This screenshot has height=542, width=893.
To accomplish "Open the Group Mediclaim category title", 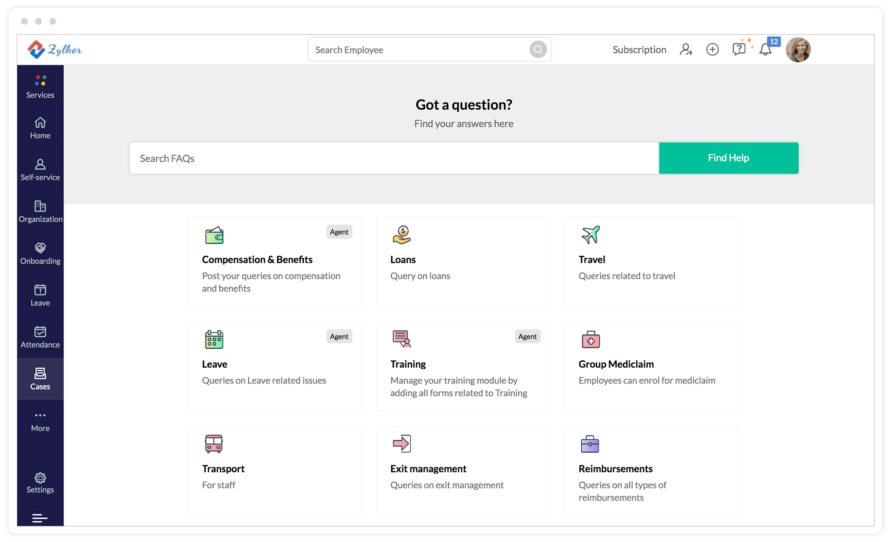I will click(x=616, y=364).
